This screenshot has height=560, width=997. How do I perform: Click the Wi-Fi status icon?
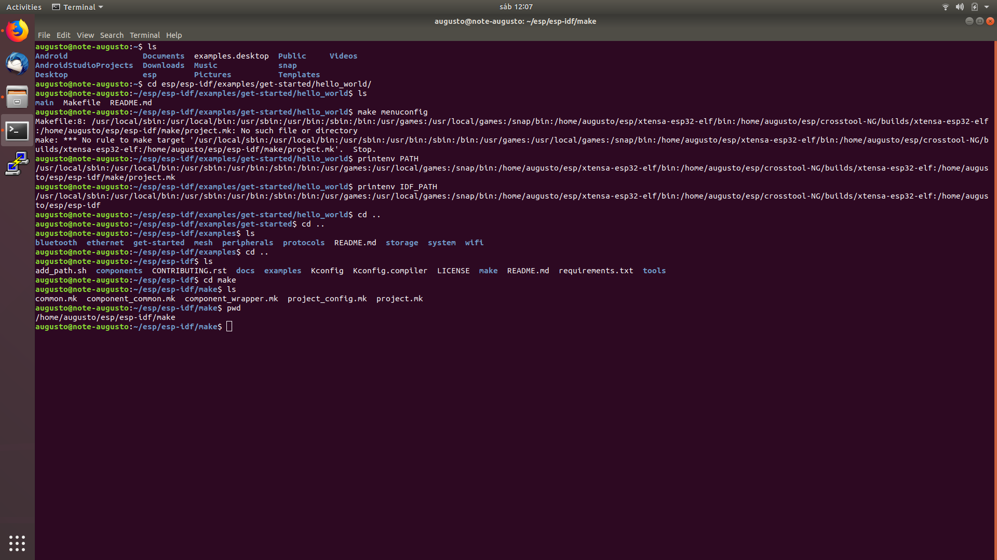pos(945,7)
